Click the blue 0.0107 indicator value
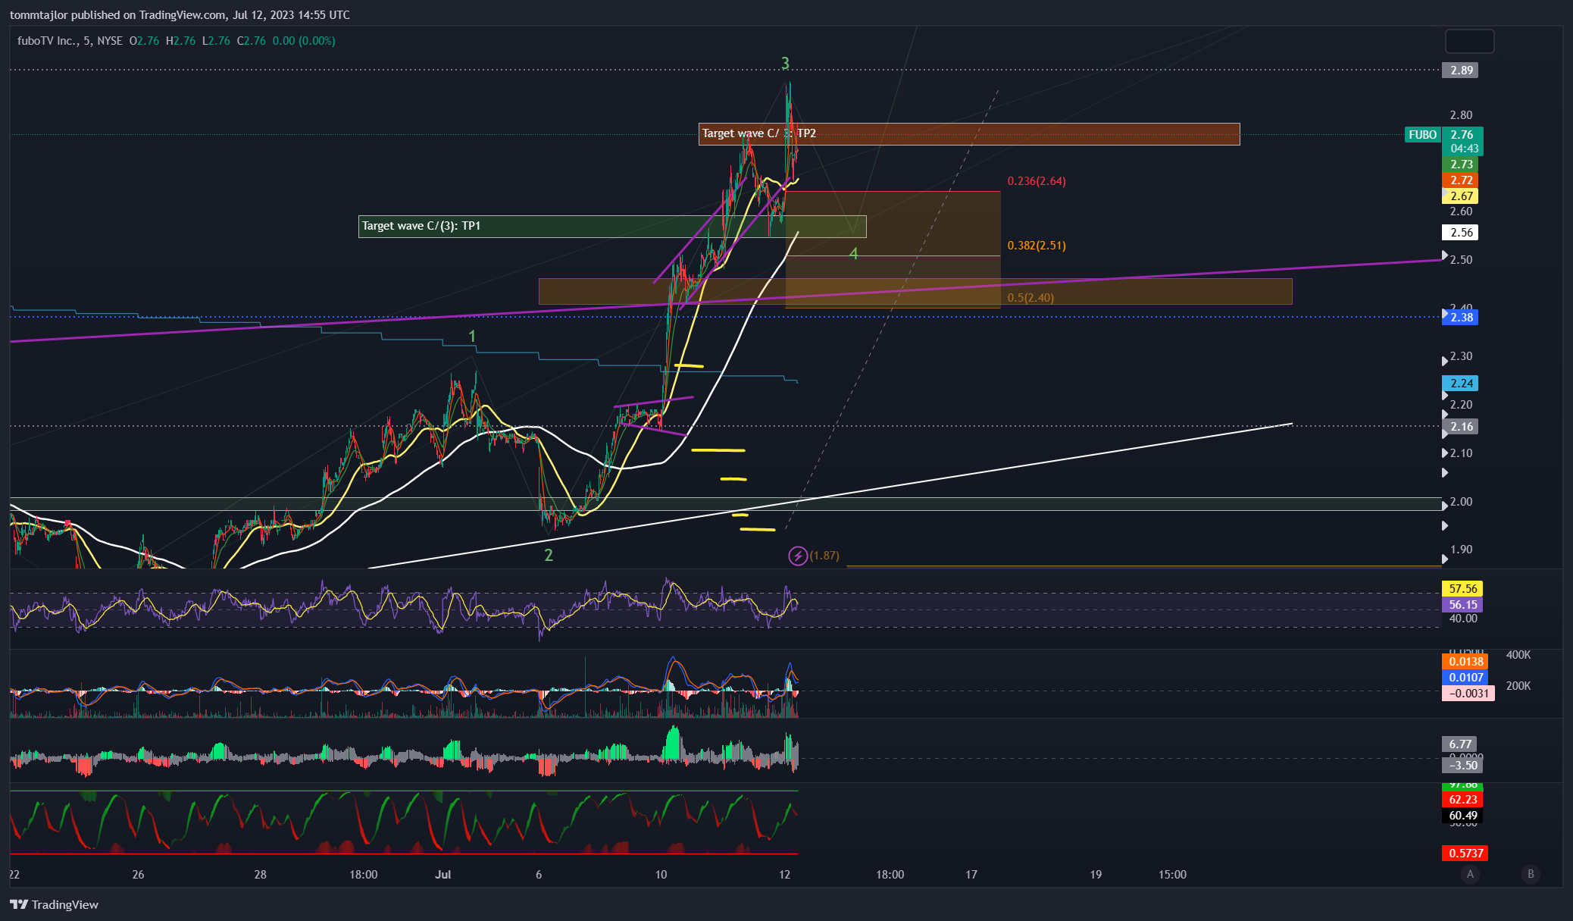The width and height of the screenshot is (1573, 921). pos(1465,678)
